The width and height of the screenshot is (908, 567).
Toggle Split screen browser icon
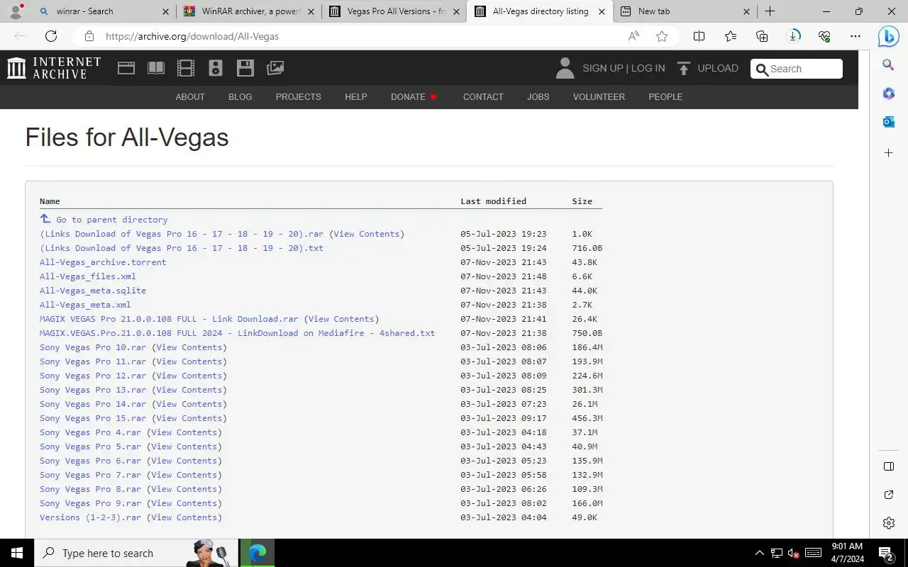tap(699, 36)
